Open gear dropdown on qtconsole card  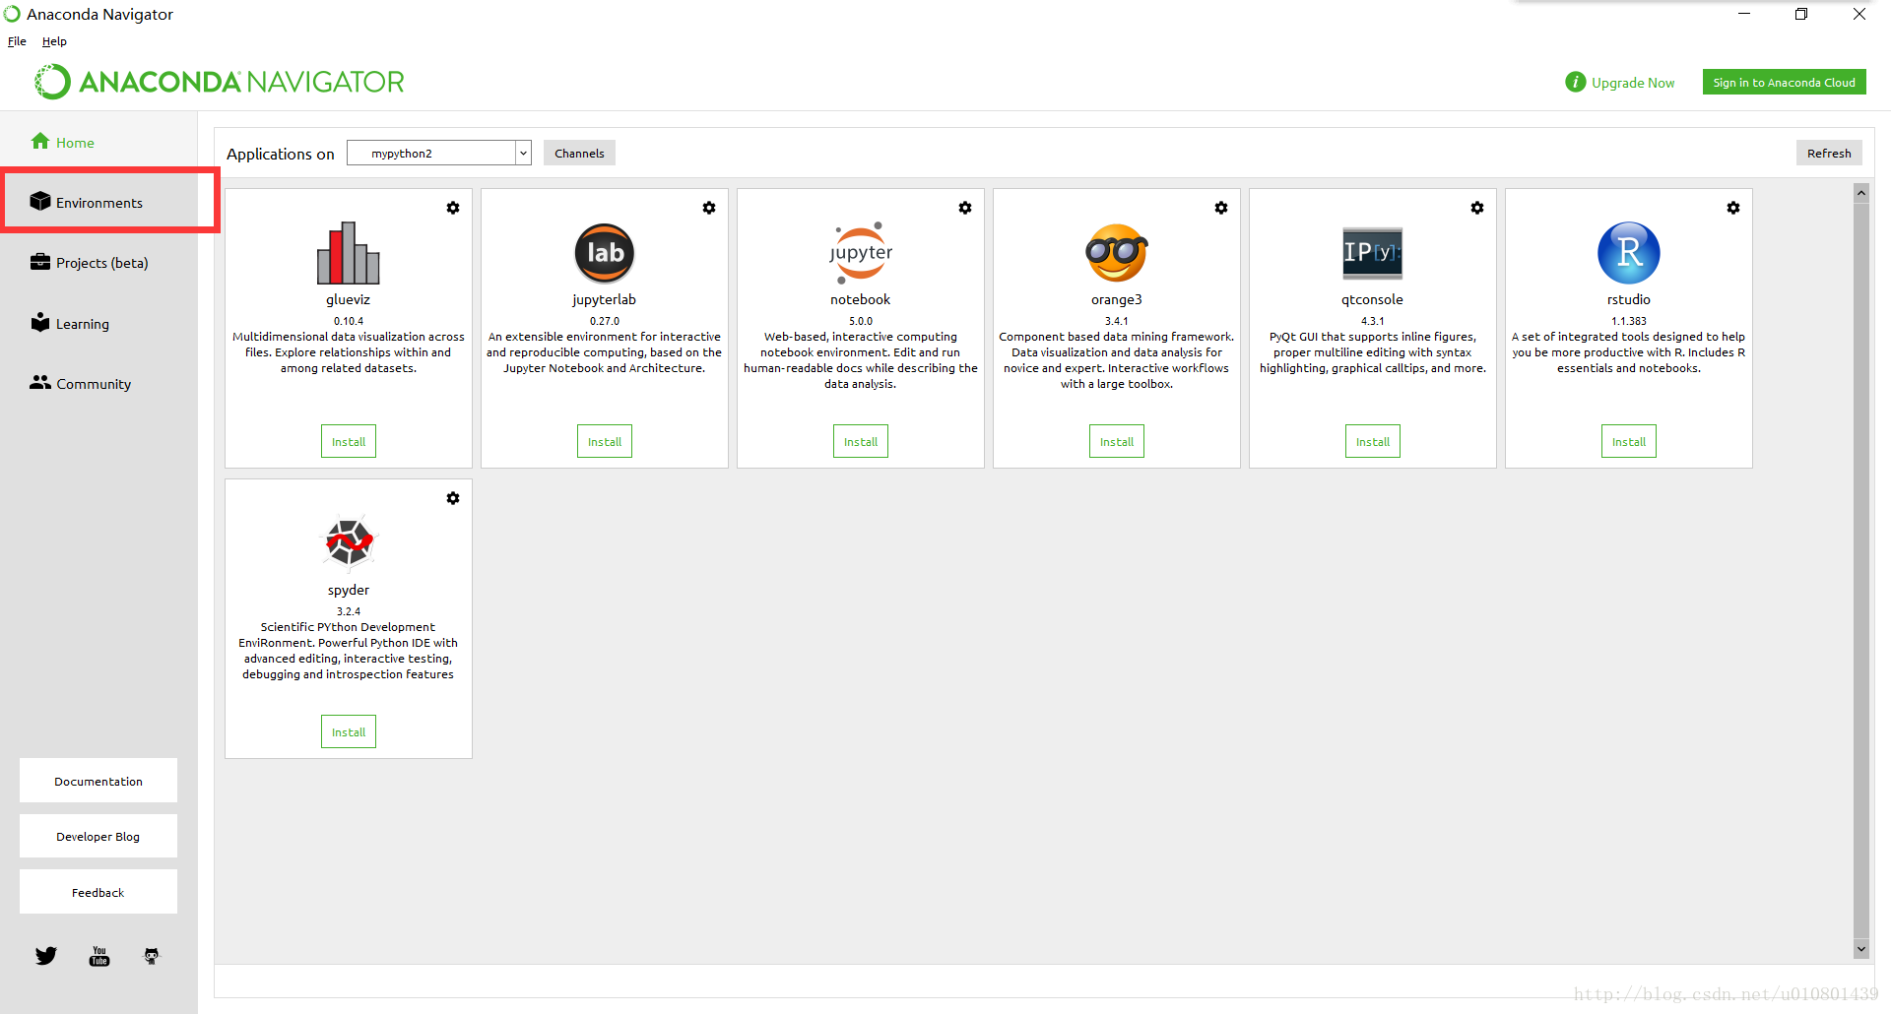click(1477, 208)
